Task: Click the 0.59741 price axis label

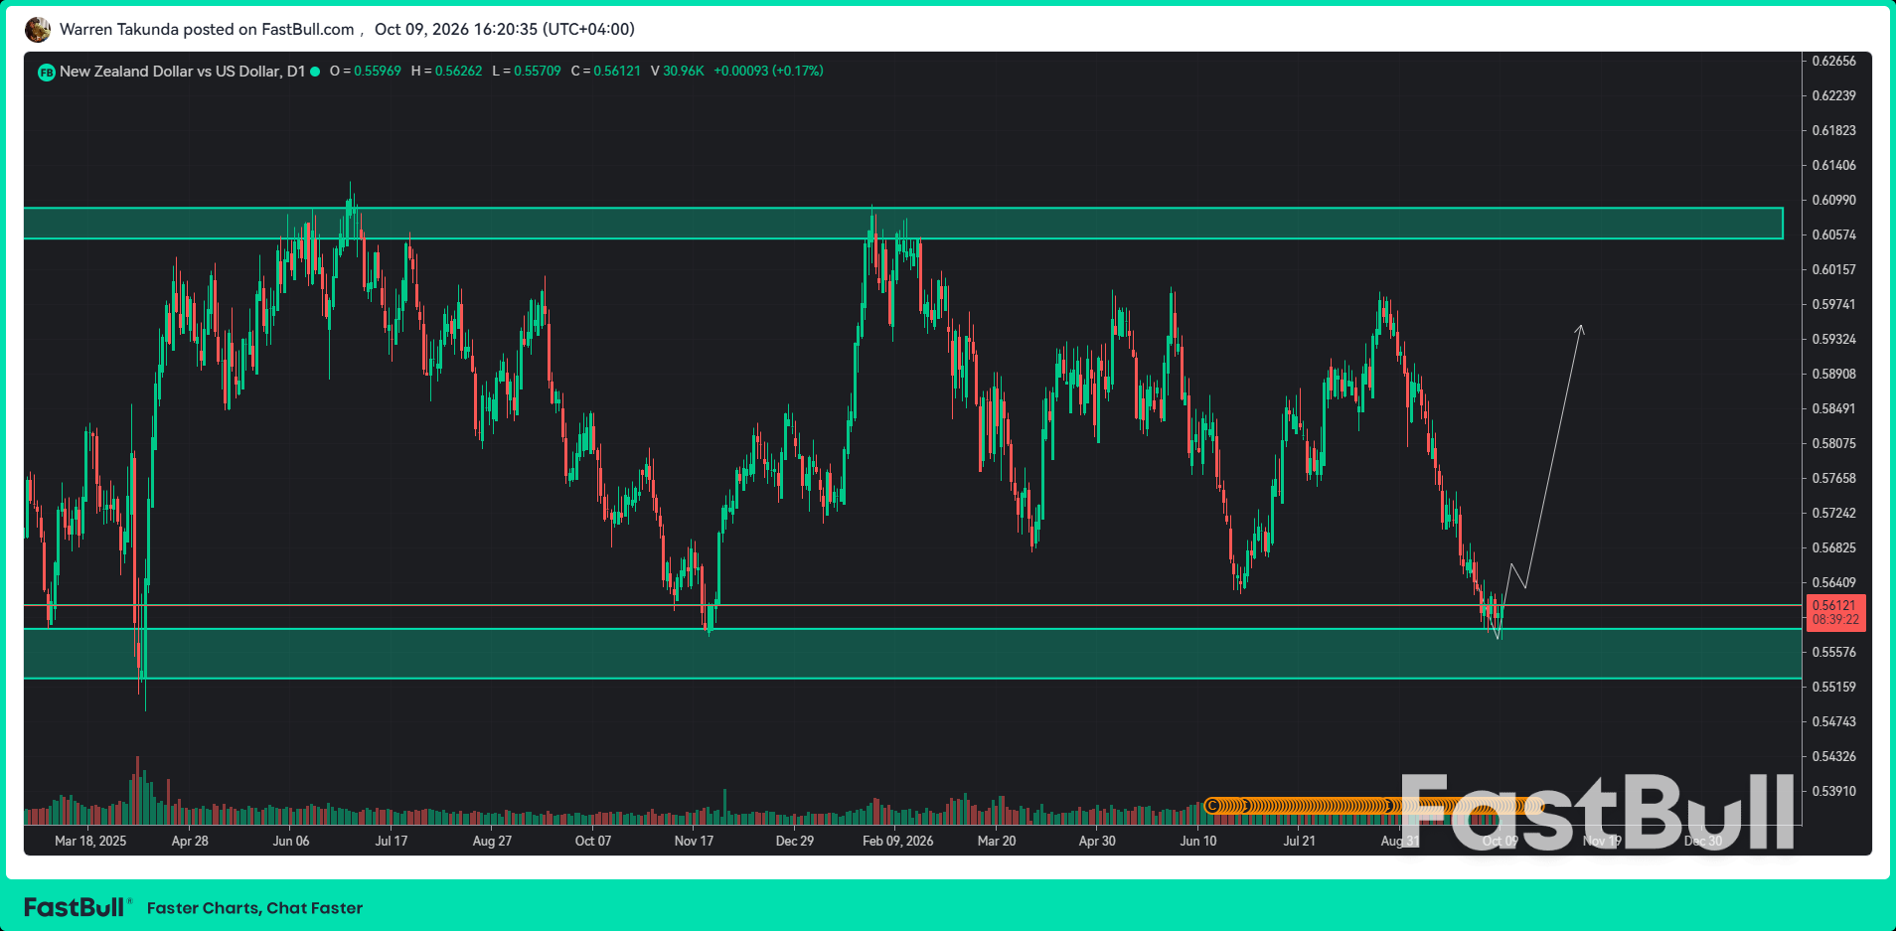Action: (1834, 304)
